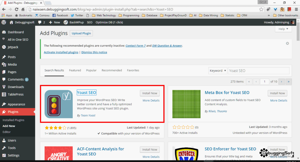Switch to Search Results tab
Screen dimensions: 300x162
click(x=54, y=70)
